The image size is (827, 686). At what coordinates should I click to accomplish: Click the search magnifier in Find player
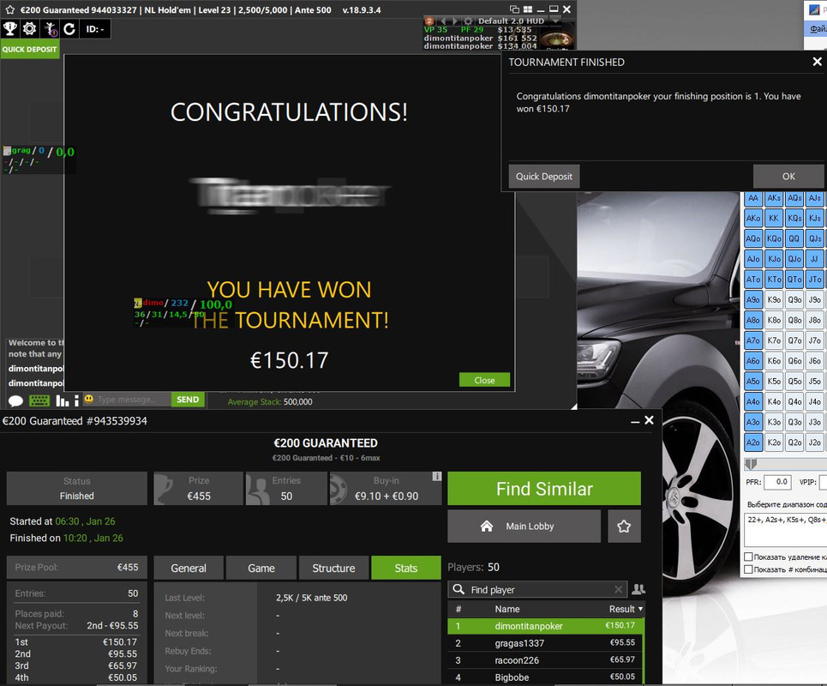pyautogui.click(x=458, y=589)
